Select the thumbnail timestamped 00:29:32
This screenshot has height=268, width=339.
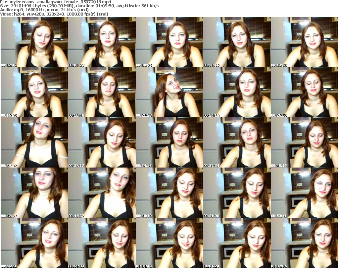click(x=34, y=142)
